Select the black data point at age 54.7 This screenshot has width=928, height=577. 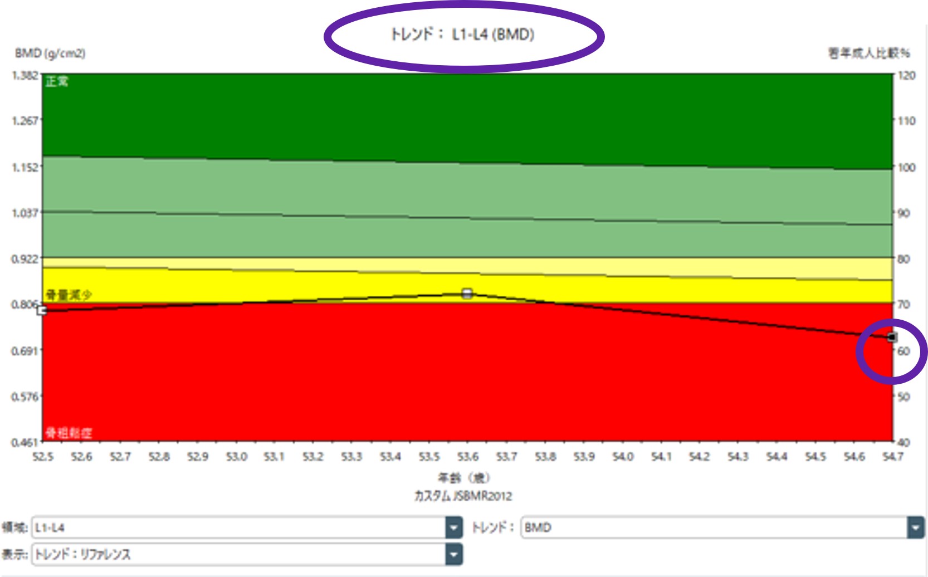pos(892,337)
